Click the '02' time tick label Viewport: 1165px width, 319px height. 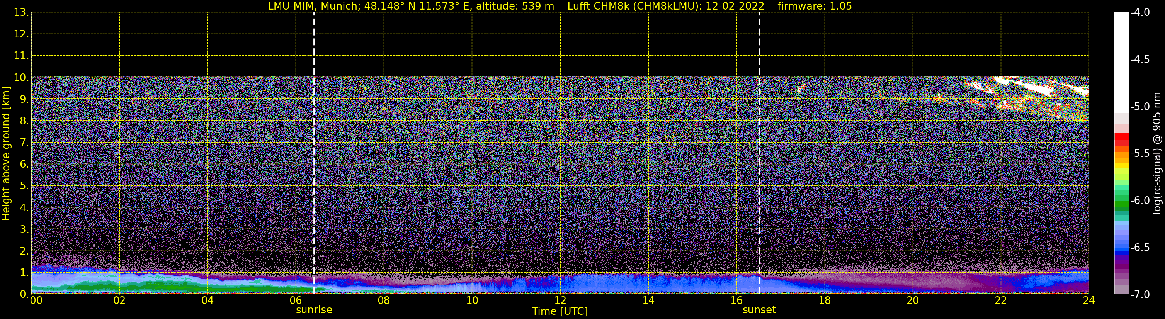[x=119, y=300]
